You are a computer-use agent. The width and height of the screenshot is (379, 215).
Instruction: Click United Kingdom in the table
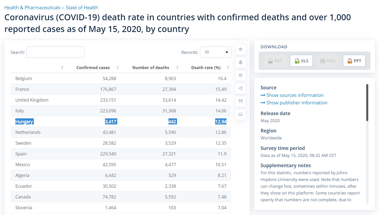(x=32, y=100)
